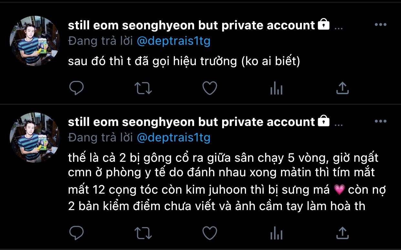Open profile avatar of second tweet

coord(35,138)
